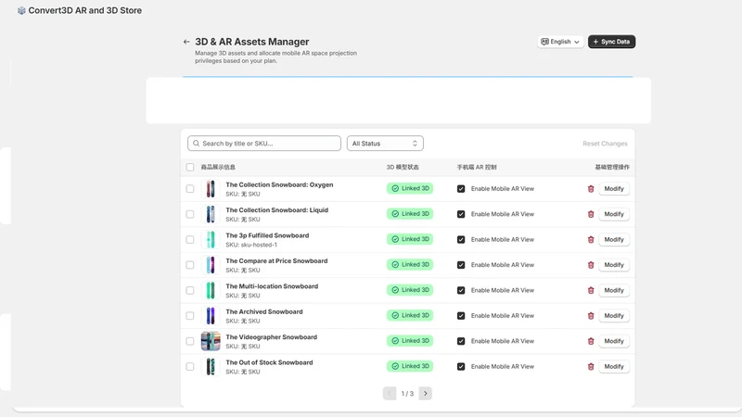The height and width of the screenshot is (417, 742).
Task: Click the search magnifier icon
Action: (x=196, y=144)
